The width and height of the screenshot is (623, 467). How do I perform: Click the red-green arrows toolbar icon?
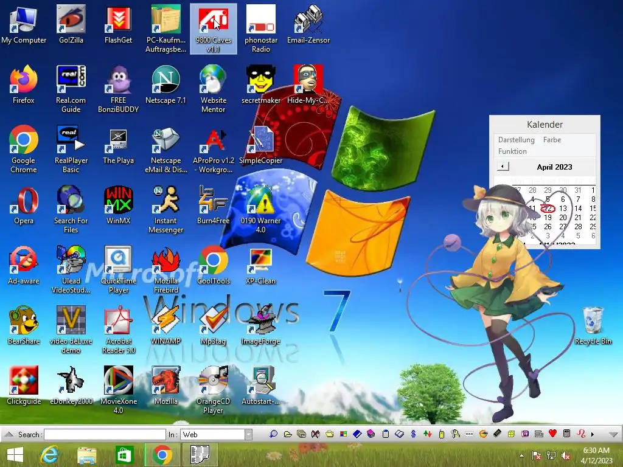(428, 434)
